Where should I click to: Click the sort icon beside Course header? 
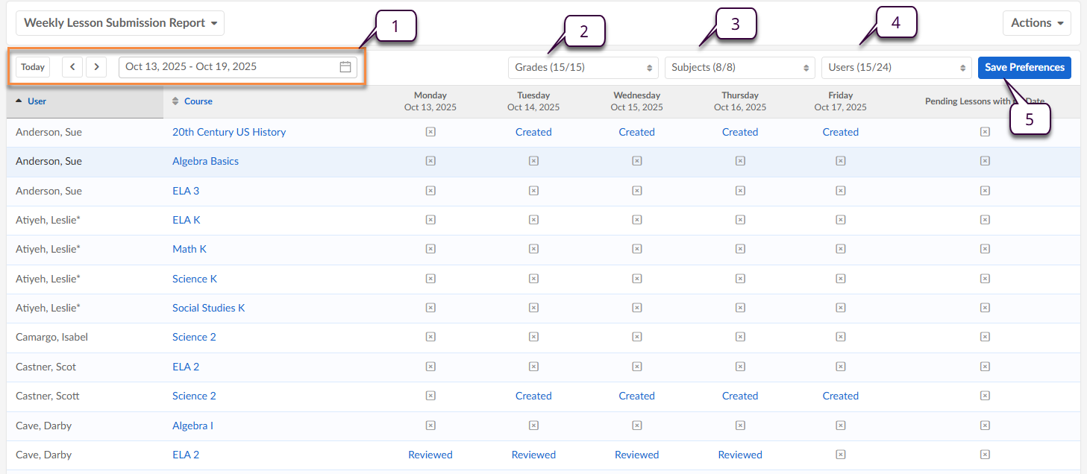pos(176,101)
